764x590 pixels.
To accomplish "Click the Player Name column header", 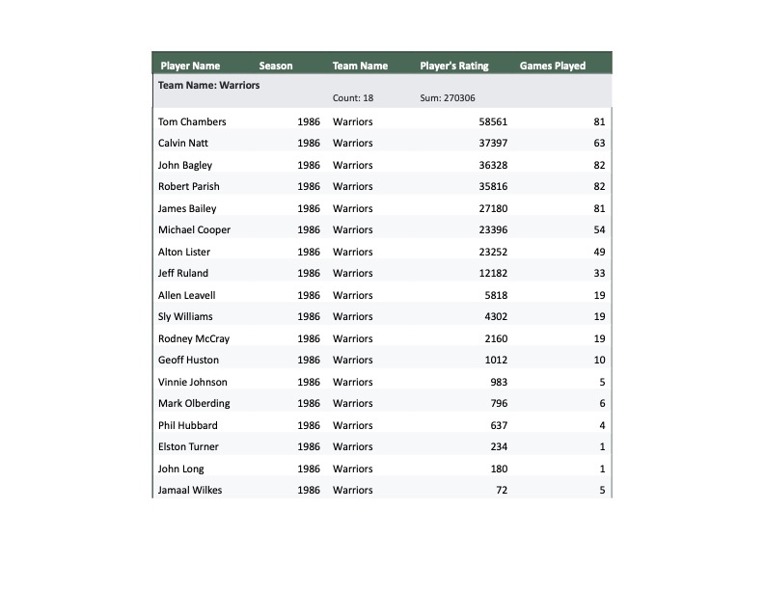I will [x=189, y=67].
